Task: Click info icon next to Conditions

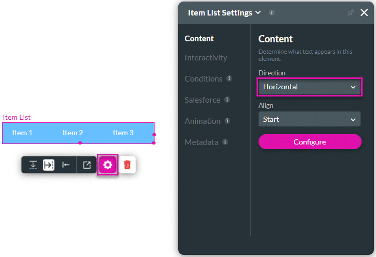Action: [x=229, y=79]
